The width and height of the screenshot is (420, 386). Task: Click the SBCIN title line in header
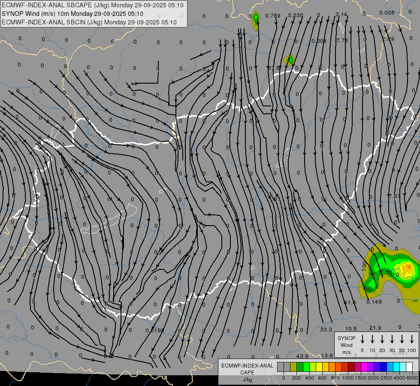(x=89, y=22)
